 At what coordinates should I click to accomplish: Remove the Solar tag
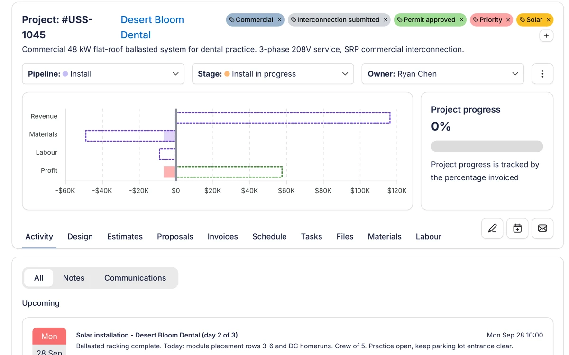coord(548,20)
